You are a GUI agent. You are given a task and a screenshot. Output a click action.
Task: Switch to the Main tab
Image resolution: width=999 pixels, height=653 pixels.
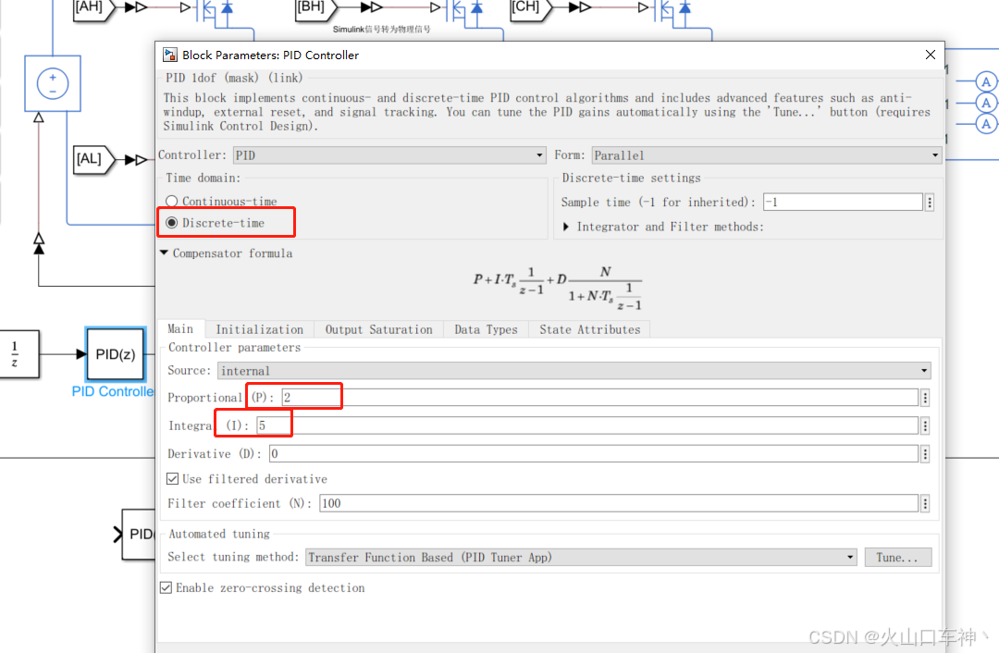tap(180, 328)
